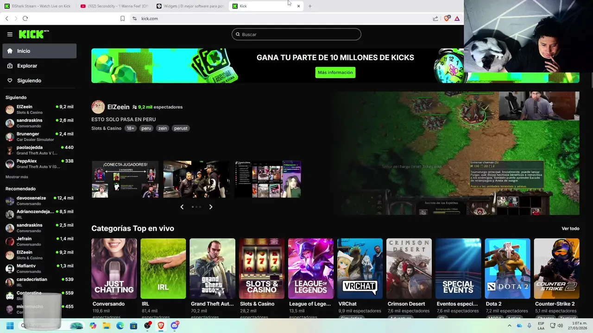Screen dimensions: 593x333
Task: Open PeppAlex channel in Siguiendo list
Action: (x=39, y=164)
